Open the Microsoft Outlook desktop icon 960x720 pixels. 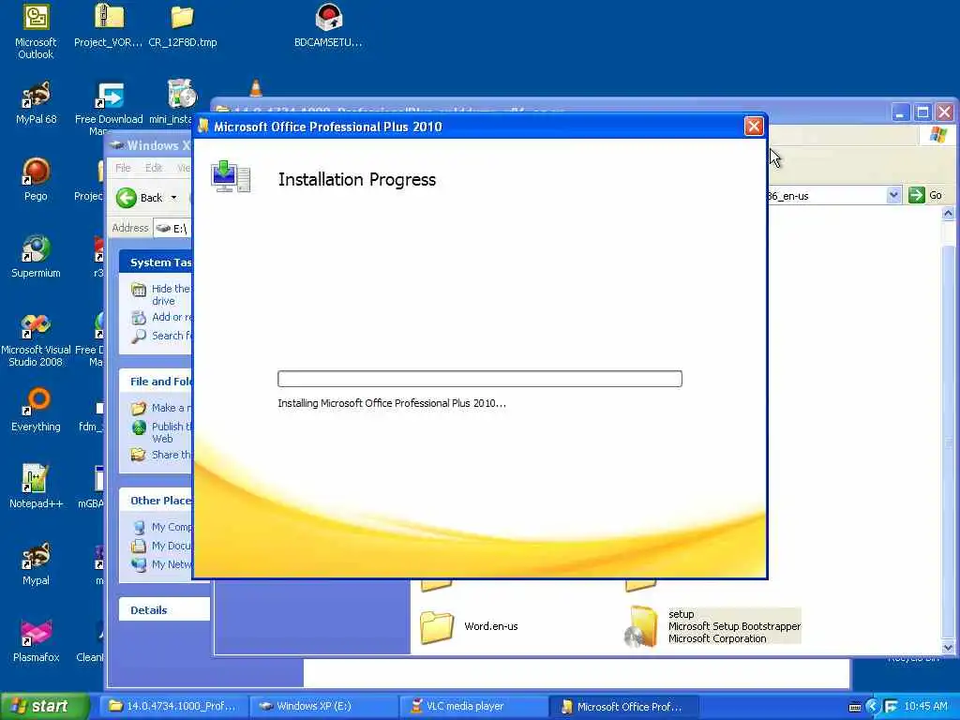pos(36,19)
